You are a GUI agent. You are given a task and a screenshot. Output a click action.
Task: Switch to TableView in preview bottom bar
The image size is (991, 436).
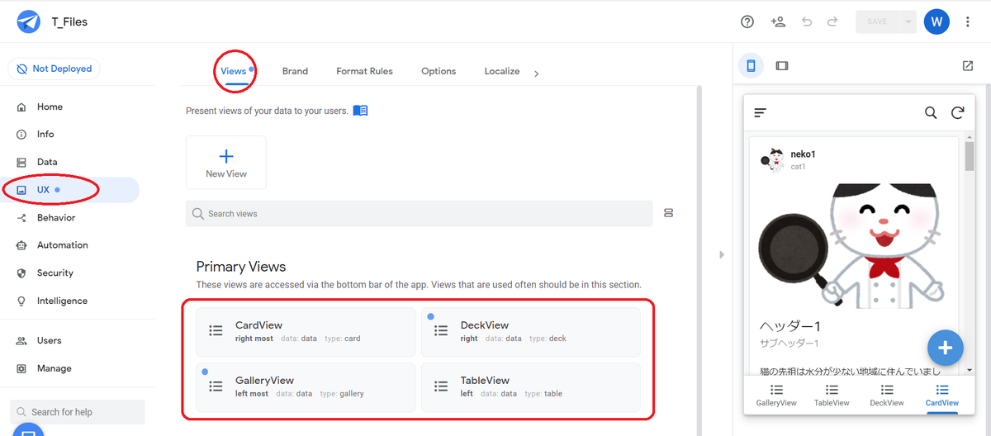click(x=832, y=396)
